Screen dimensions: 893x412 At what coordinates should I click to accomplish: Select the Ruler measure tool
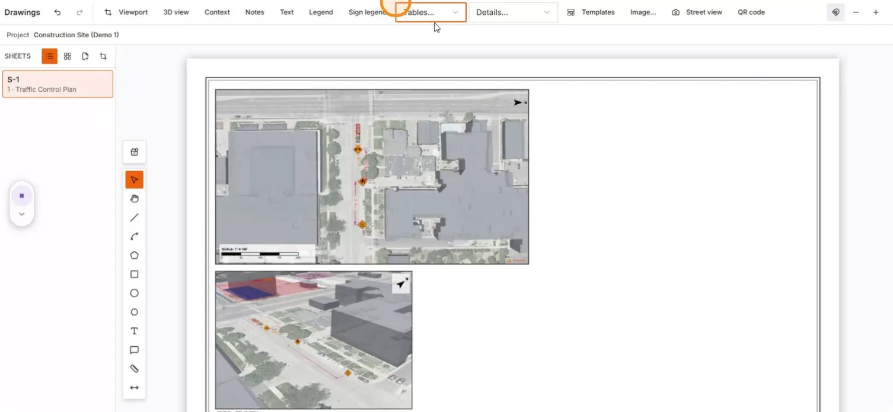click(x=135, y=369)
